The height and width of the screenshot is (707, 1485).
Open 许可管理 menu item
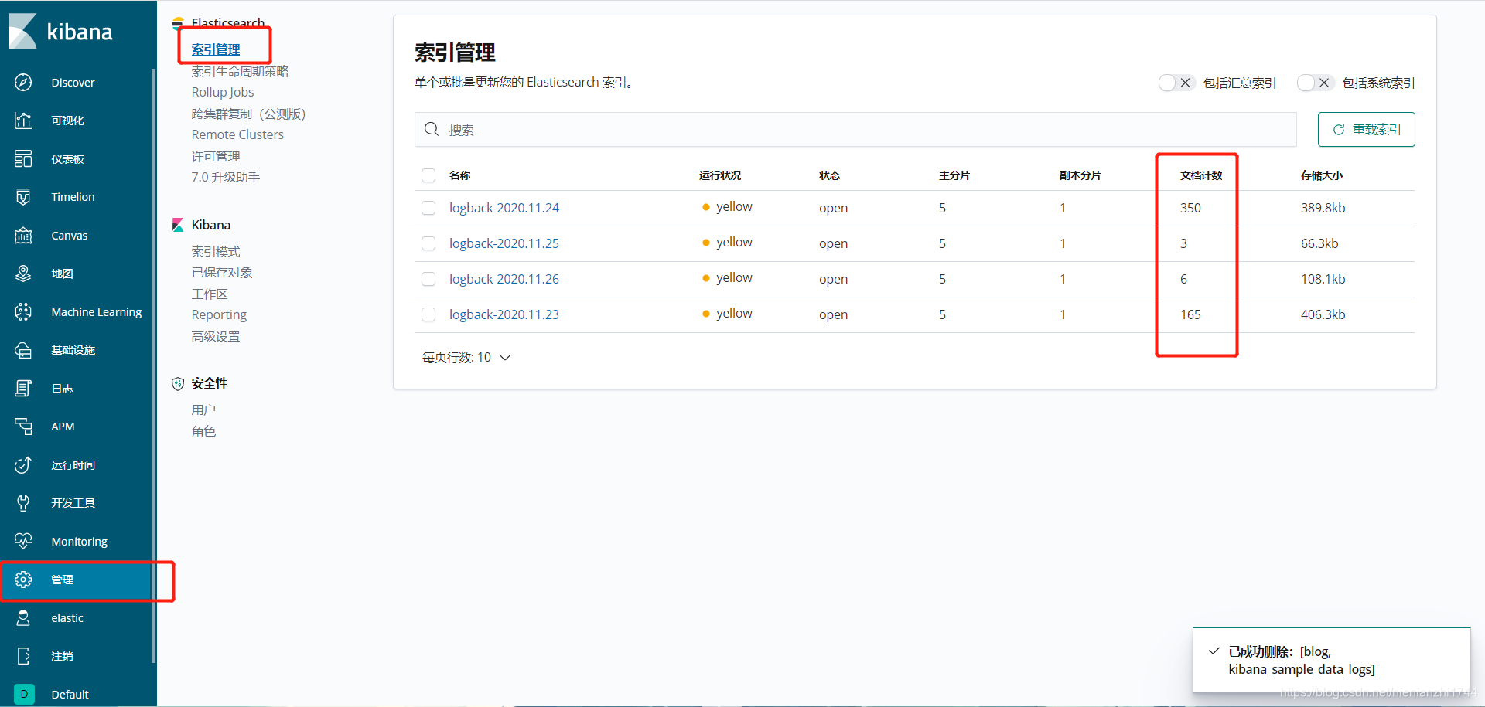pos(216,156)
